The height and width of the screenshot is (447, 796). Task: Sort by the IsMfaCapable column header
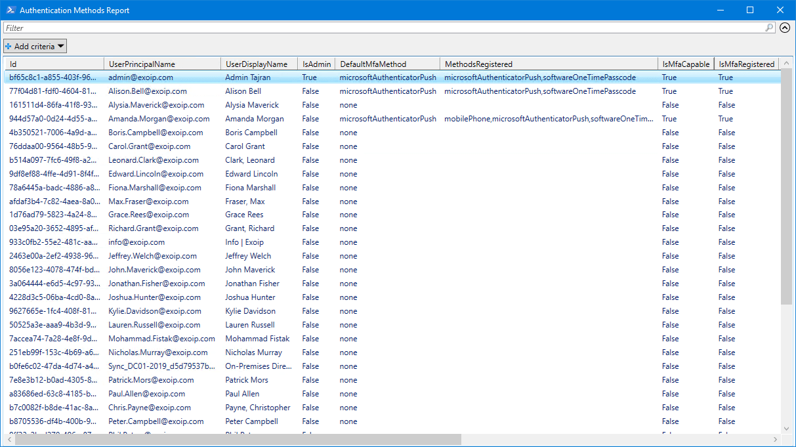(686, 64)
